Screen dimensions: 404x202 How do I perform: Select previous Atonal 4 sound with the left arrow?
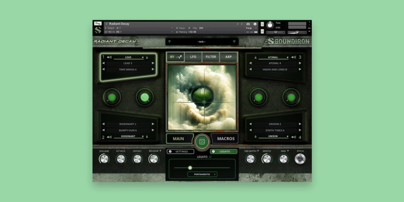(x=250, y=63)
